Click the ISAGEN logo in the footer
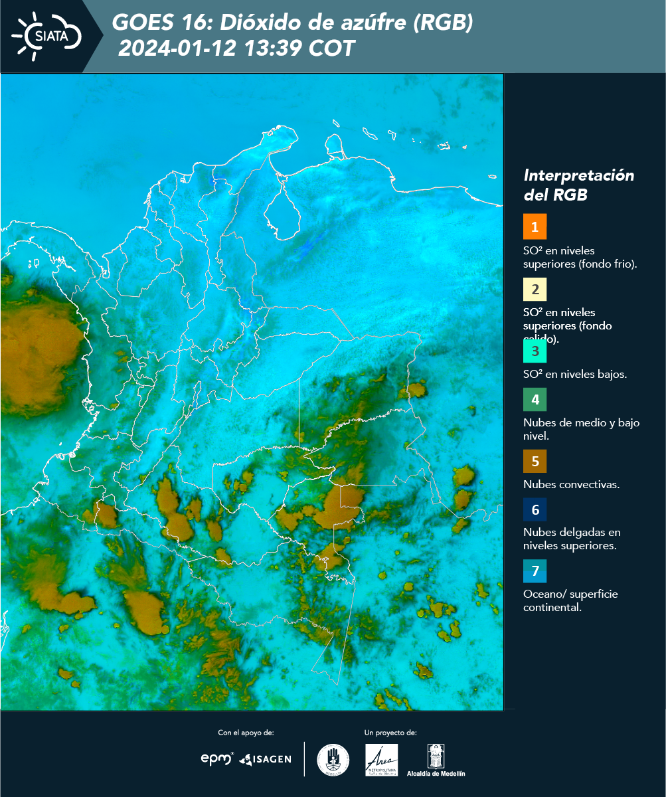 266,758
